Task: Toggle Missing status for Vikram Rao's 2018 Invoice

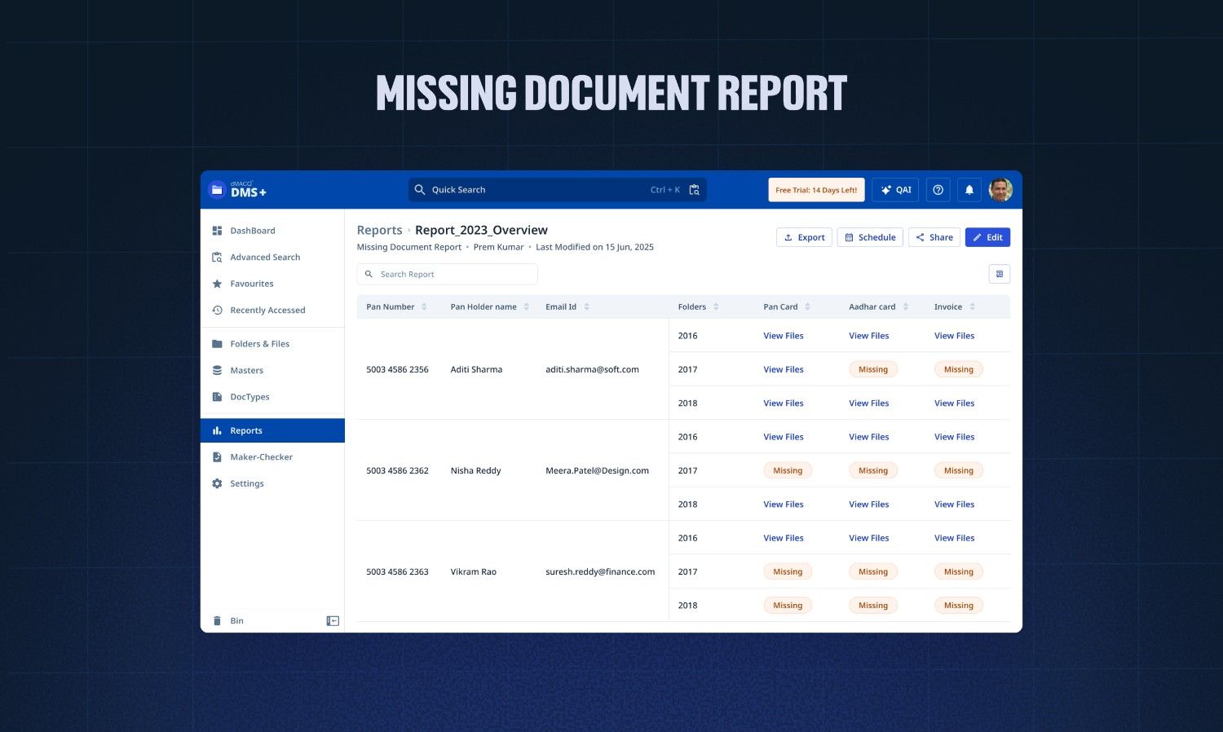Action: pos(958,605)
